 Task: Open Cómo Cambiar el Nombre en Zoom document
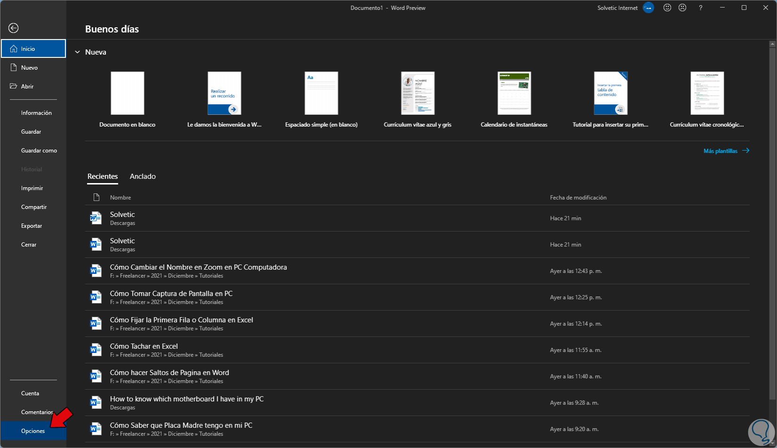(x=417, y=271)
